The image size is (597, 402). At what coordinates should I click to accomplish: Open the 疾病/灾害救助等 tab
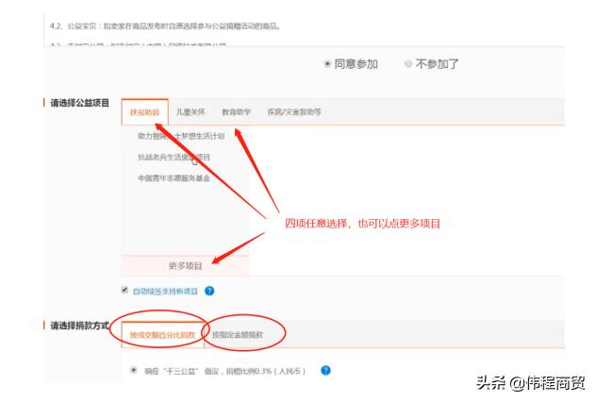click(294, 112)
